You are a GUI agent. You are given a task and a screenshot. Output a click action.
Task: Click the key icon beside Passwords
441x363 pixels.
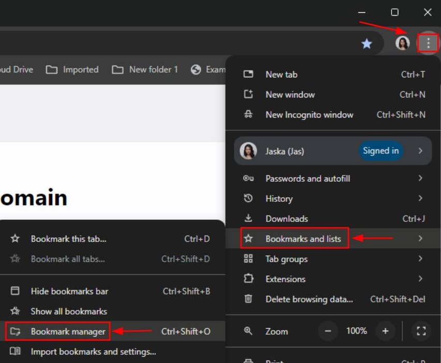click(248, 179)
